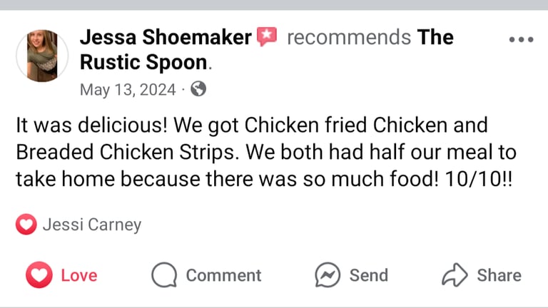Click the small heart reaction summary icon
Screen dimensions: 548x308
click(26, 225)
